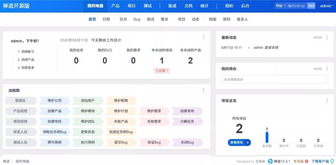The width and height of the screenshot is (336, 165).
Task: Open the 我的待办 block's three-dot menu
Action: (327, 69)
